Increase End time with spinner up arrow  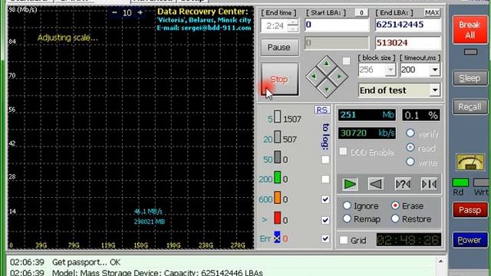(293, 22)
